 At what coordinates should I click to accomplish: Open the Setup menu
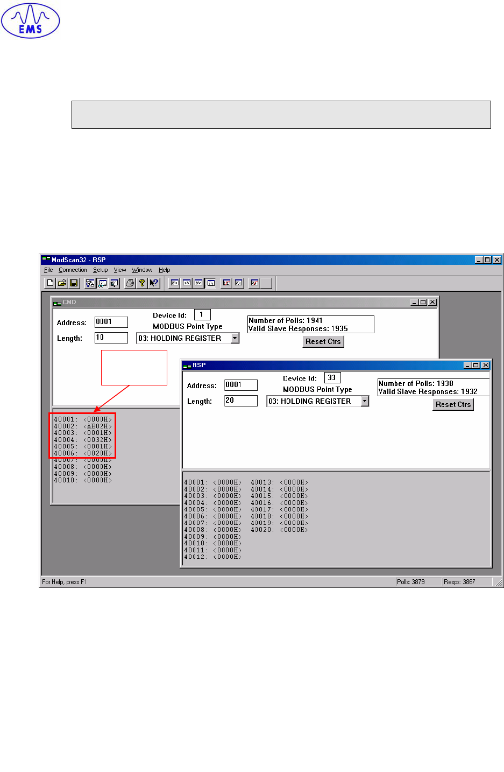click(100, 270)
